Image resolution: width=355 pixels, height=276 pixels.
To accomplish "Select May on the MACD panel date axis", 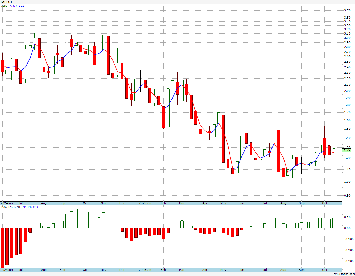I will coord(223,270).
